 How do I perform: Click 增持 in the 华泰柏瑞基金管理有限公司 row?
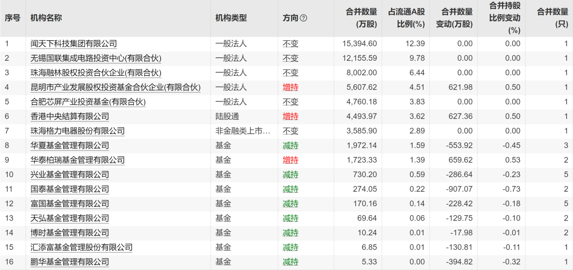click(x=291, y=160)
